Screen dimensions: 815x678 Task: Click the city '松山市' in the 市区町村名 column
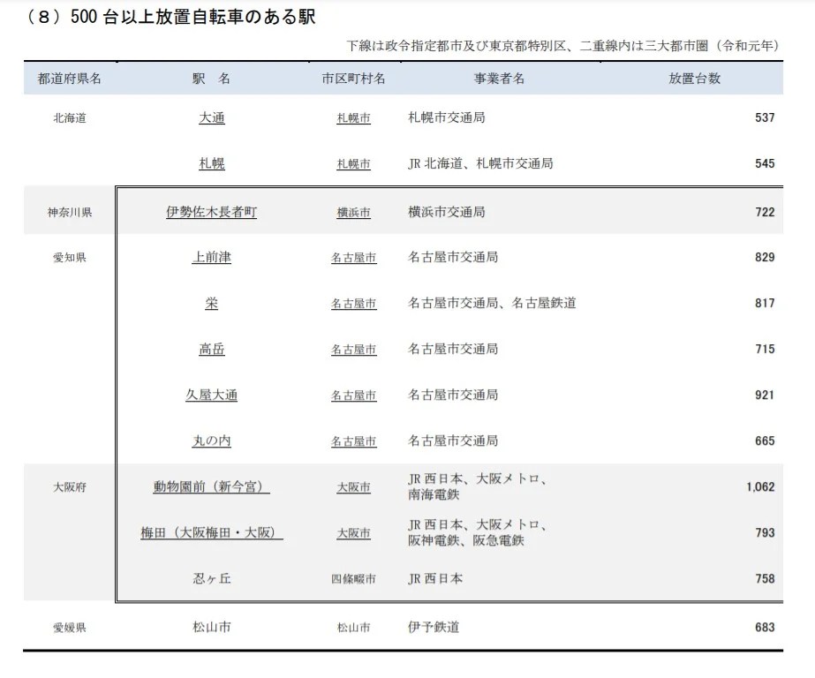[353, 628]
